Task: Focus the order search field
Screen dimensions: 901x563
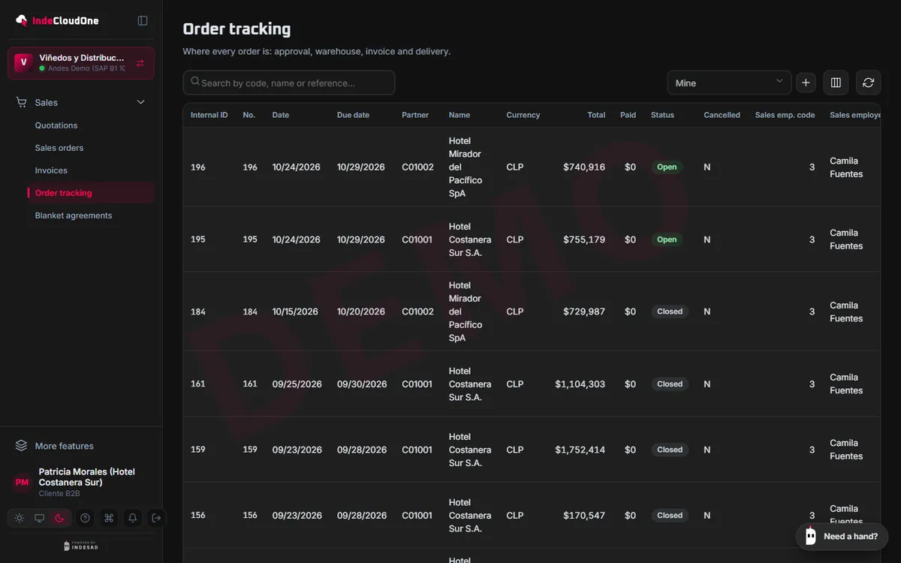Action: (289, 83)
